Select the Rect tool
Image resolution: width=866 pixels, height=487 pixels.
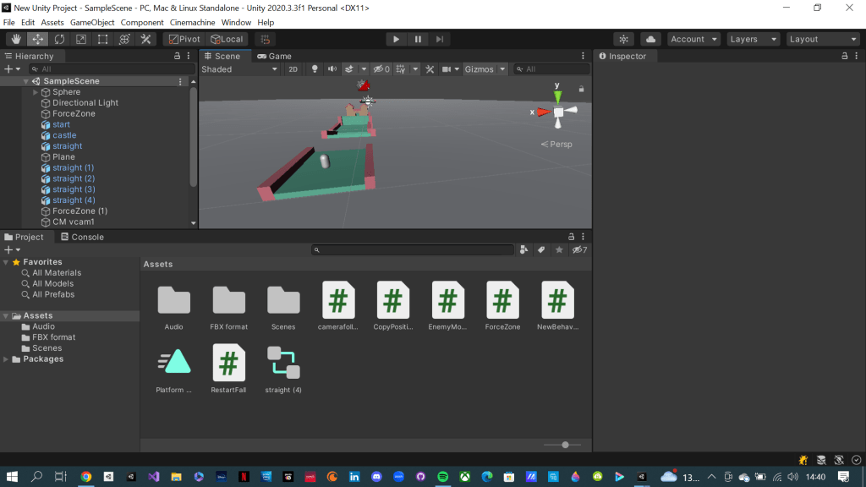102,39
